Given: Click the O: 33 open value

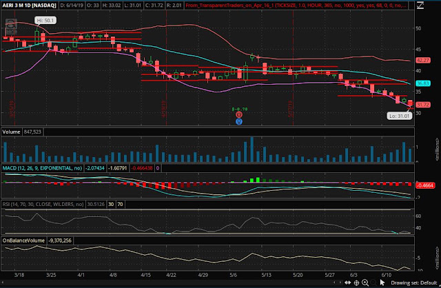Looking at the screenshot, I should pyautogui.click(x=92, y=5).
